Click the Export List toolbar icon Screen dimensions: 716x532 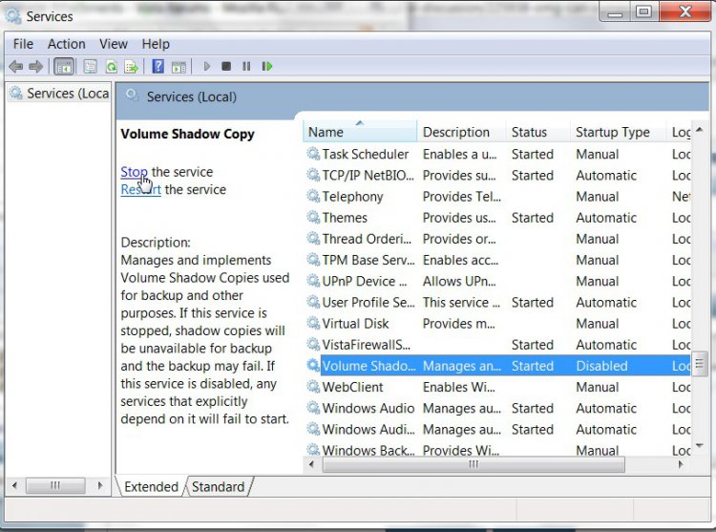[131, 67]
